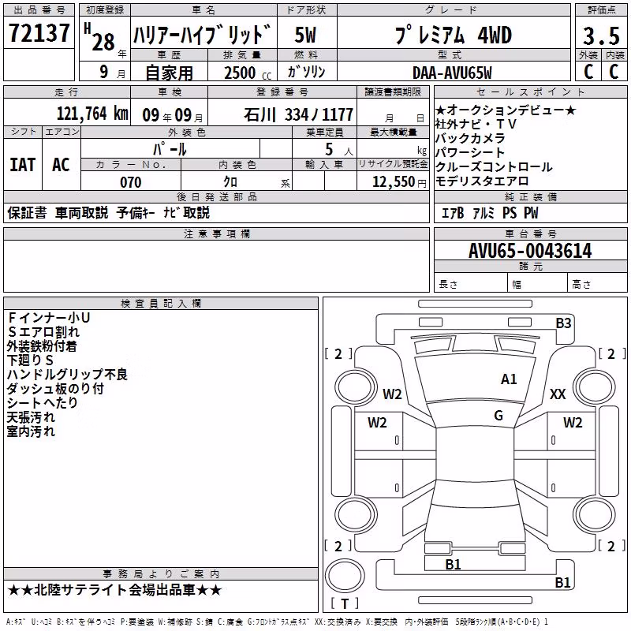The width and height of the screenshot is (631, 631).
Task: Select the lot number 72137
Action: (x=39, y=33)
